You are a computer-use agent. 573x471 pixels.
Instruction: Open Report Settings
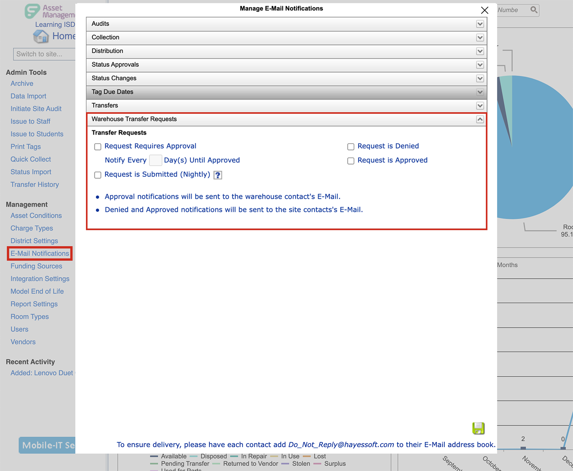(34, 304)
